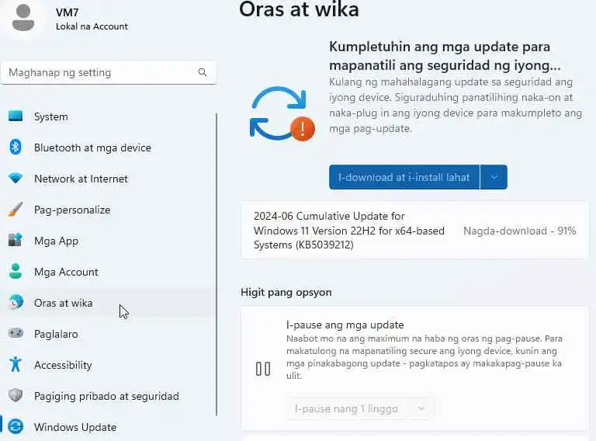Expand the download button's arrow dropdown

pos(494,177)
